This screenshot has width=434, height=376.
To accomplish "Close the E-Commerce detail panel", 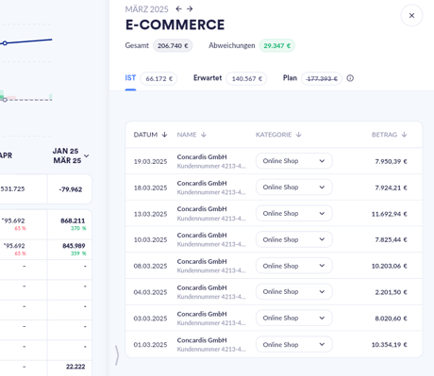I will [411, 15].
